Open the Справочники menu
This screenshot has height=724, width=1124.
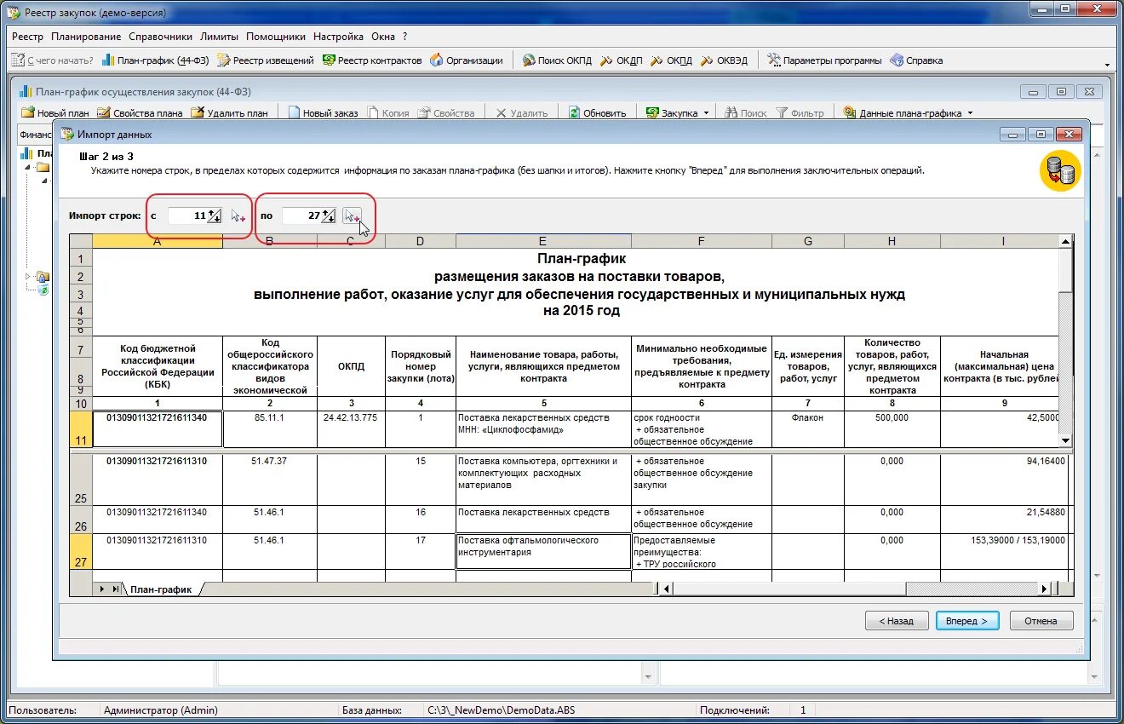coord(161,37)
